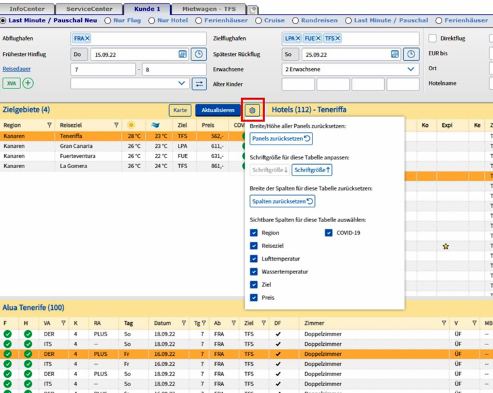Click Spalten zurücksetzen button

click(x=283, y=201)
